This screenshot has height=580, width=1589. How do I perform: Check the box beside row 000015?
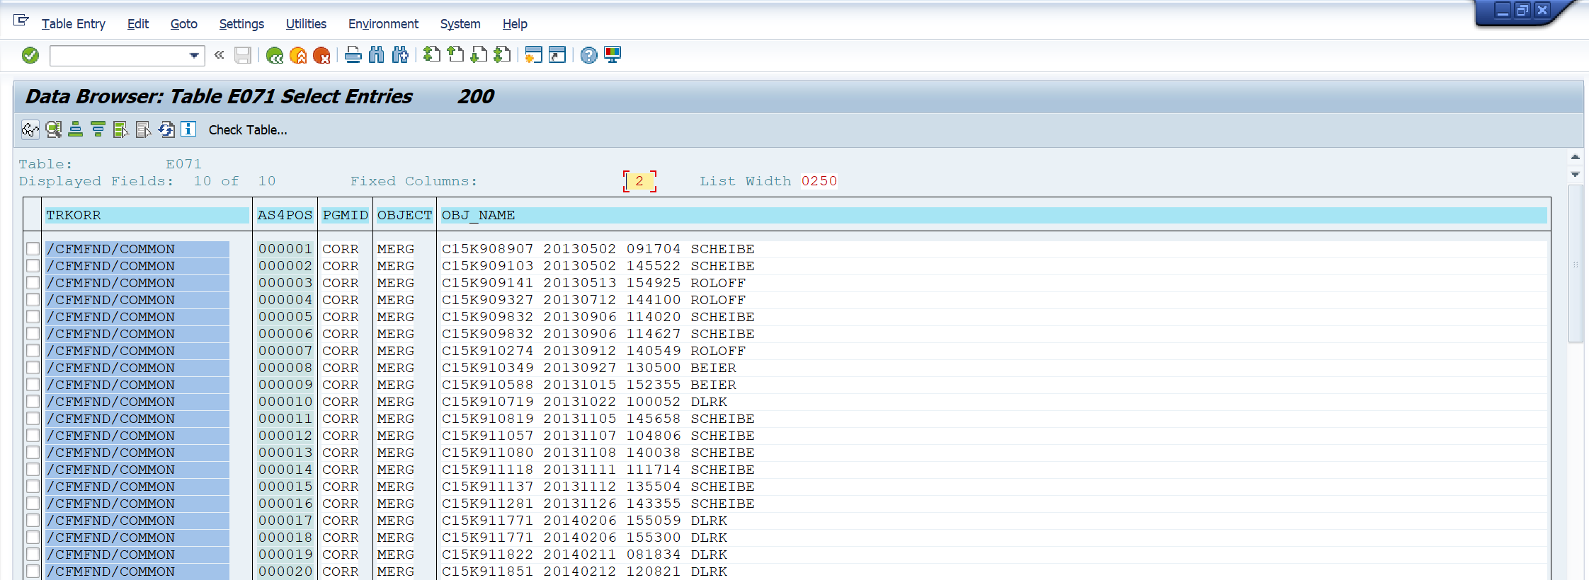33,487
